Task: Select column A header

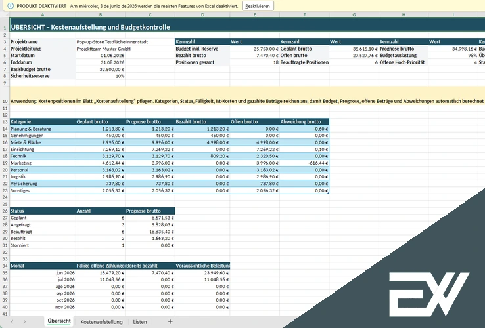Action: 43,15
